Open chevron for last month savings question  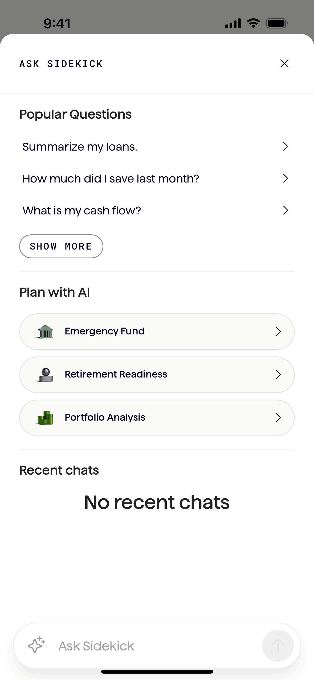(286, 178)
